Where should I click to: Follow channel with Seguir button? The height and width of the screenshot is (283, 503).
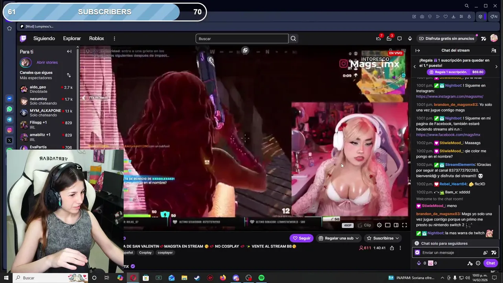[301, 238]
